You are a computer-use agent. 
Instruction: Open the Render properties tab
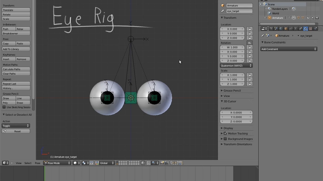coord(272,28)
